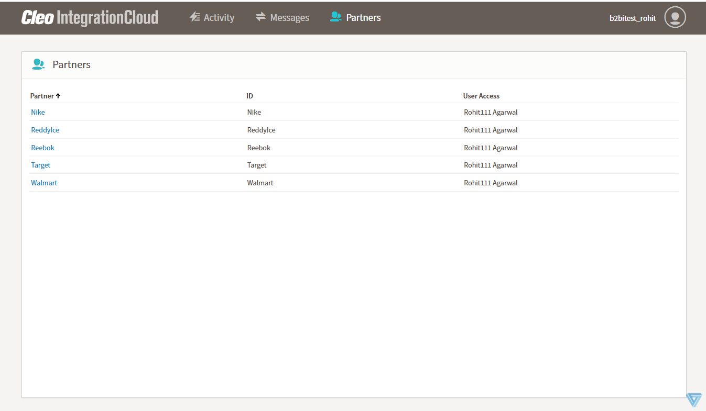
Task: Open the Nike partner link
Action: [x=37, y=112]
